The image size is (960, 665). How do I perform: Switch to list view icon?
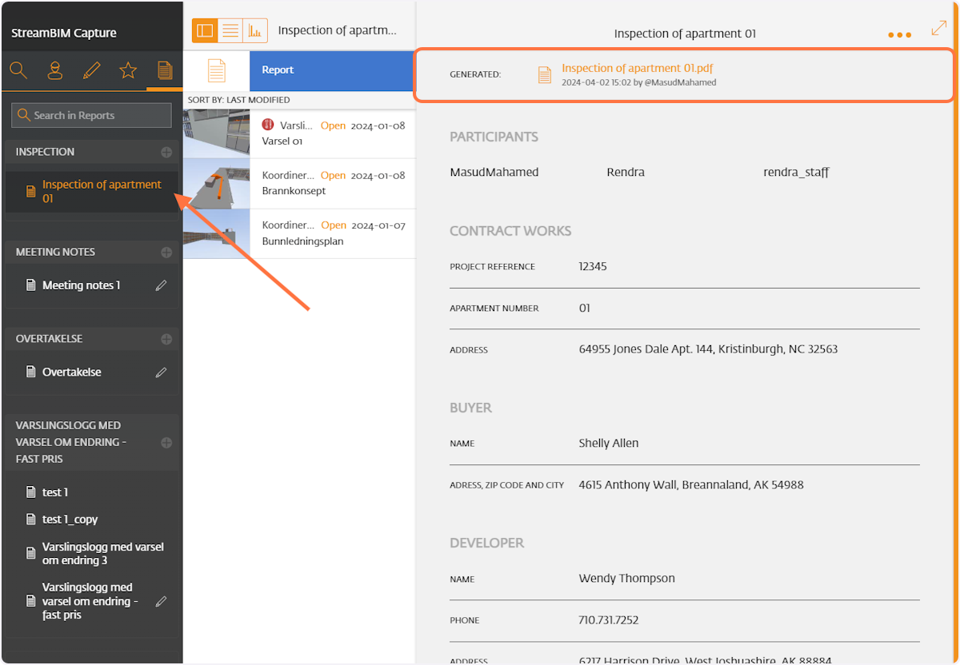pos(230,30)
